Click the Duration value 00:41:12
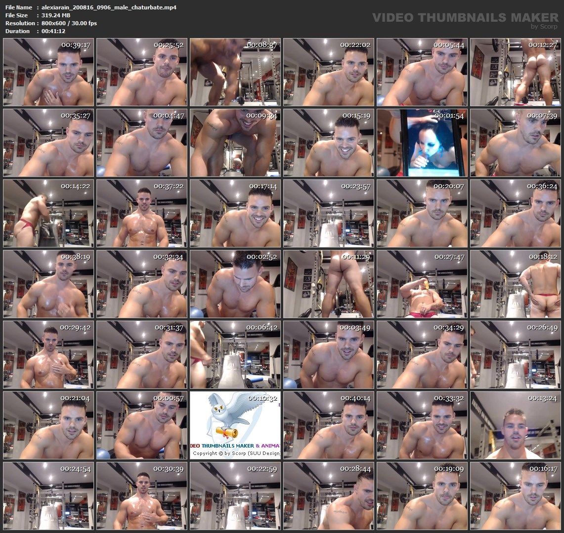Screen dimensions: 564x533 pos(53,31)
